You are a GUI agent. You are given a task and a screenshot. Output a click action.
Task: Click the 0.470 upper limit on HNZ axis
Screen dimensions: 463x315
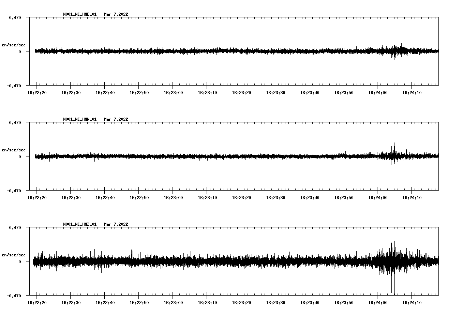[x=15, y=227]
